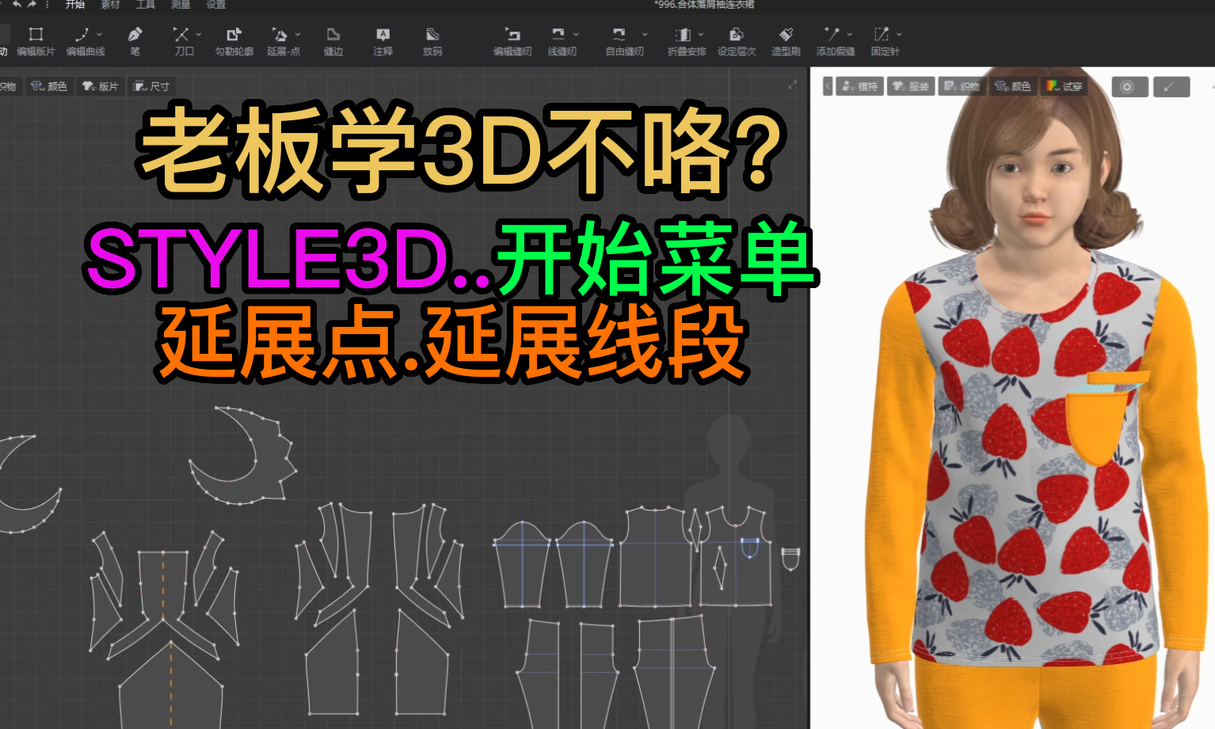Select the 编辑缝纫 edit sewing tool
1215x729 pixels.
[x=512, y=41]
